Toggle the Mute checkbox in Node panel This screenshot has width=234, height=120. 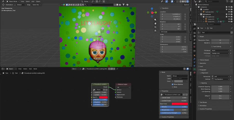coord(173,87)
